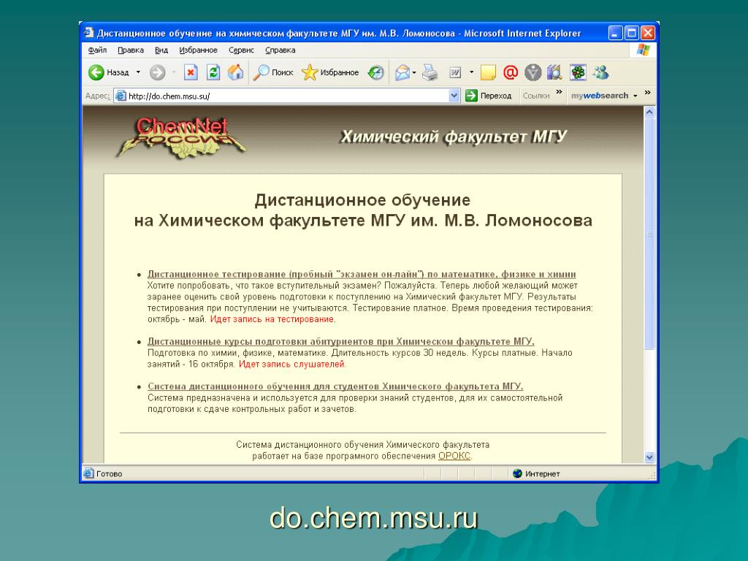Viewport: 748px width, 561px height.
Task: Refresh the page with the green arrows icon
Action: 213,72
